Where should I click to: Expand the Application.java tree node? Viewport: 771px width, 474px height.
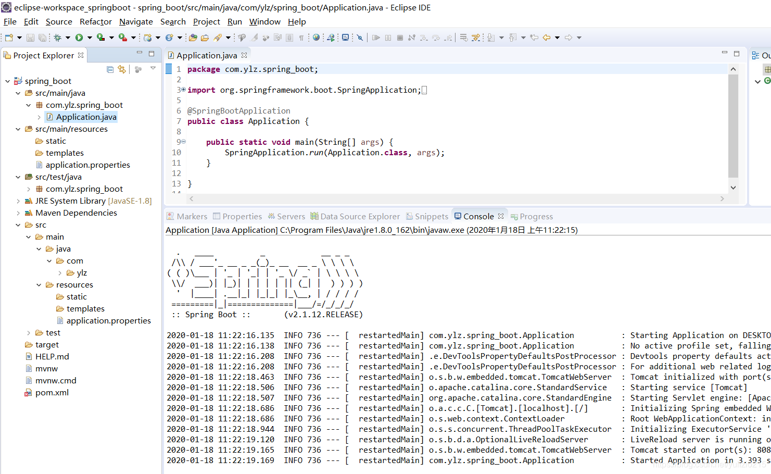(x=39, y=117)
